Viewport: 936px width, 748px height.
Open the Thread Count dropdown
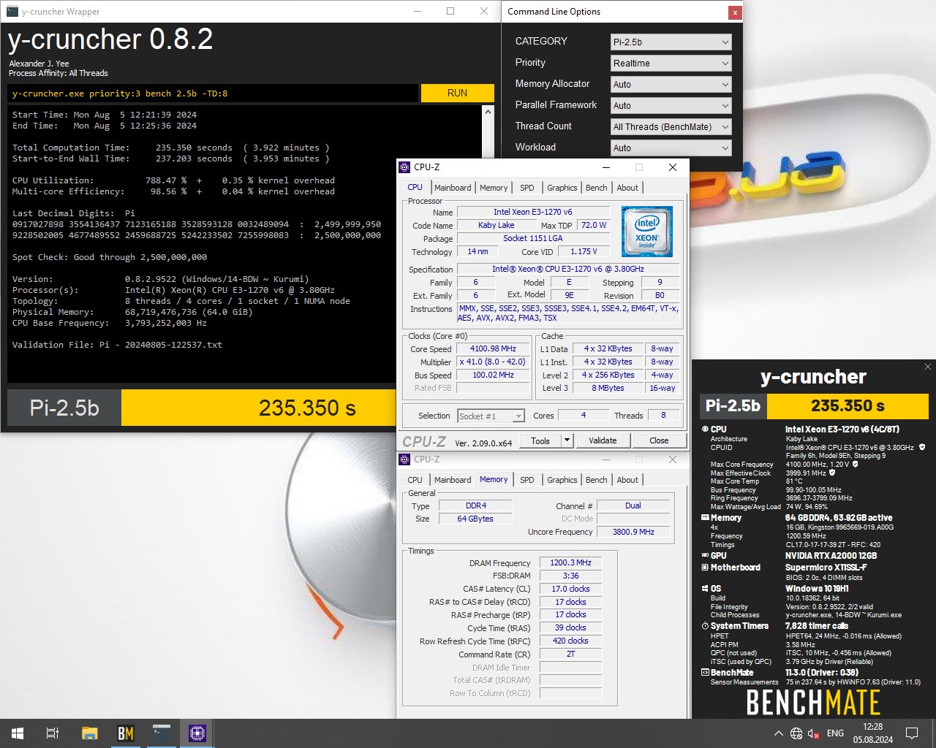(x=671, y=127)
